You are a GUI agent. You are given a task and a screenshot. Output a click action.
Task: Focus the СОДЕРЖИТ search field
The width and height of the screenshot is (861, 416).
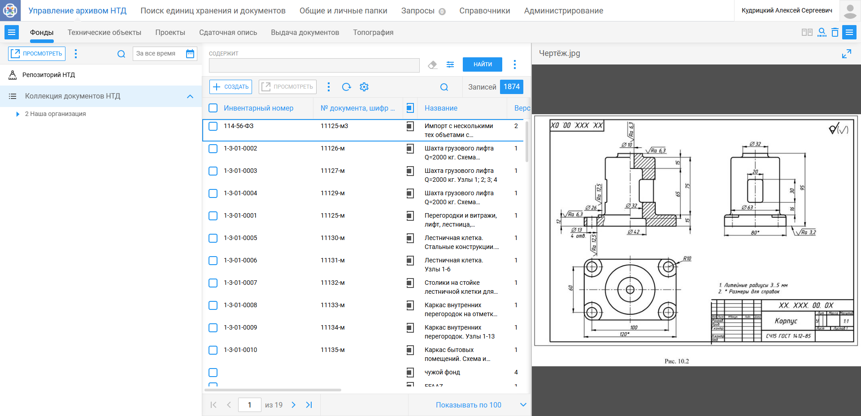click(314, 65)
